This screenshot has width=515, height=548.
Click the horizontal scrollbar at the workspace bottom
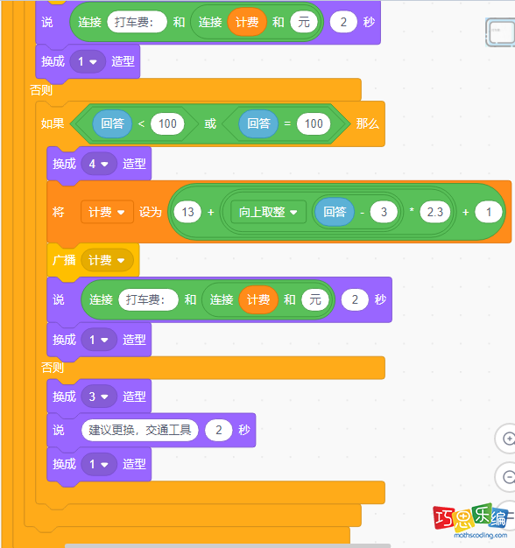click(228, 545)
